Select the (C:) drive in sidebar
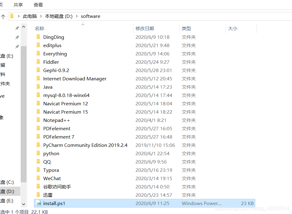 point(7,182)
